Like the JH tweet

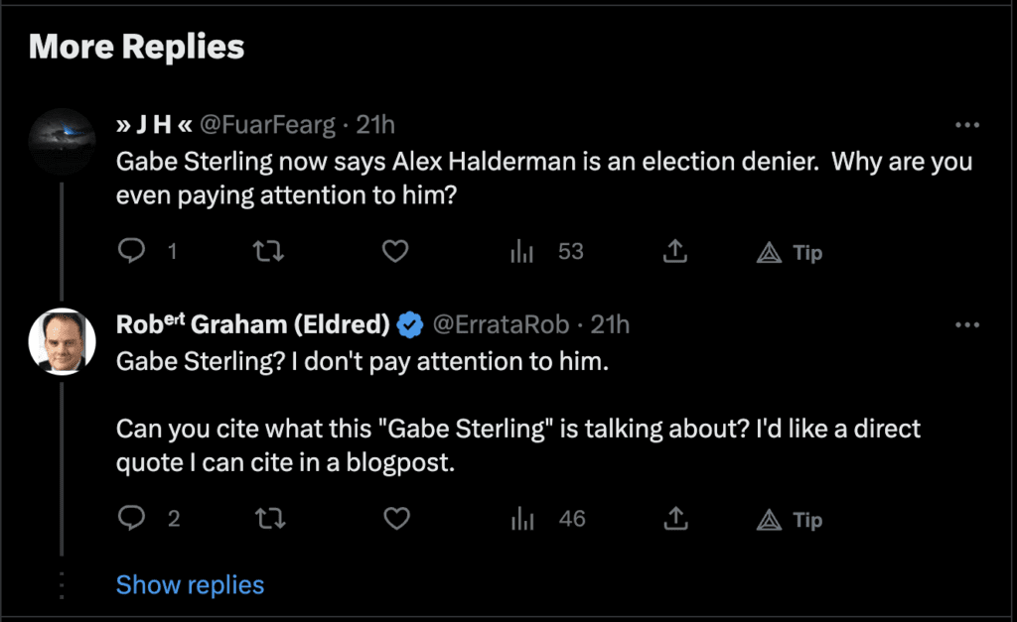(x=395, y=251)
